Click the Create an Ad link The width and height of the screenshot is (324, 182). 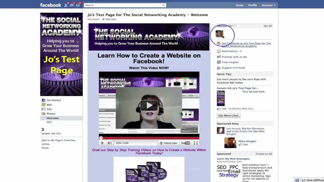tap(264, 154)
